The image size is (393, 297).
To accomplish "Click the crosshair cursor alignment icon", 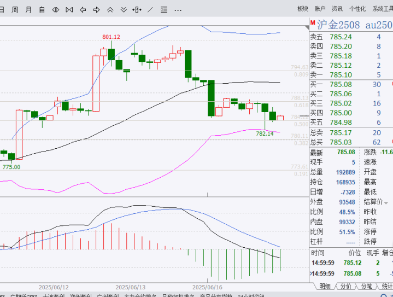I will point(137,9).
